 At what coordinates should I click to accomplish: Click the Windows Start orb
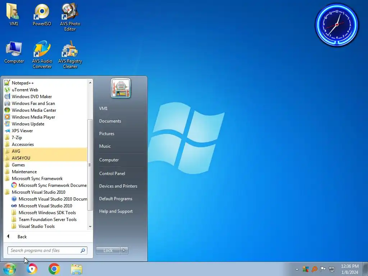pyautogui.click(x=9, y=269)
